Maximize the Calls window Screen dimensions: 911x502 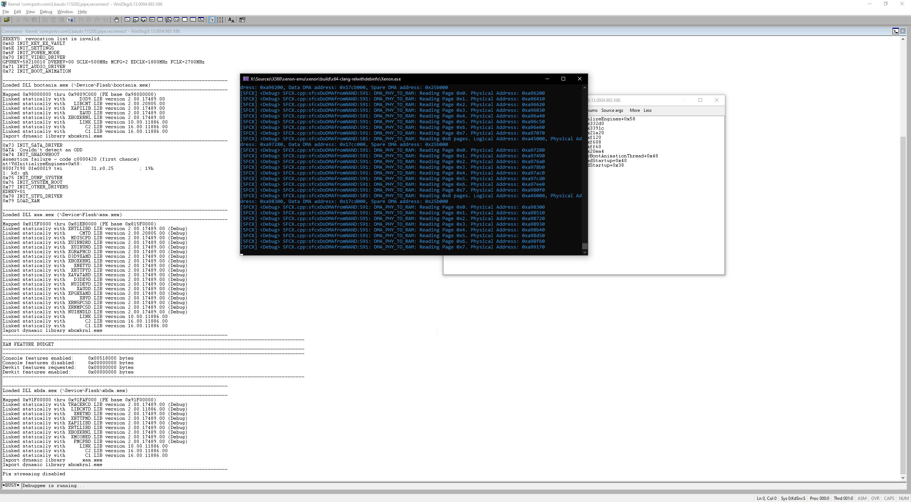700,100
